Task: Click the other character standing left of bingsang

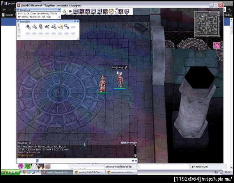Action: (102, 84)
